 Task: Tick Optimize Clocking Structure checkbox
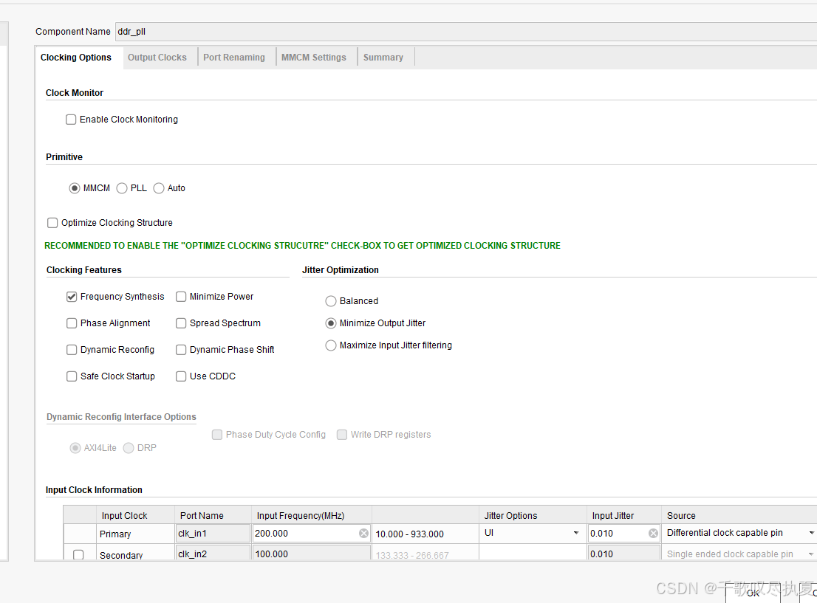pyautogui.click(x=52, y=223)
